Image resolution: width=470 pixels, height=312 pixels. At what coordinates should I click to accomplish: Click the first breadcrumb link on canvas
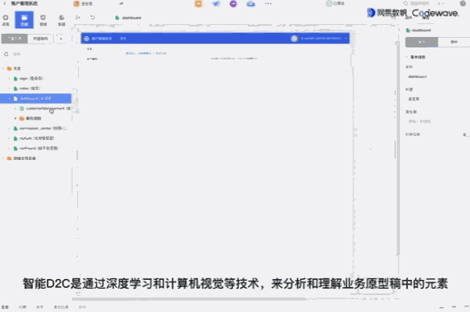click(x=130, y=53)
